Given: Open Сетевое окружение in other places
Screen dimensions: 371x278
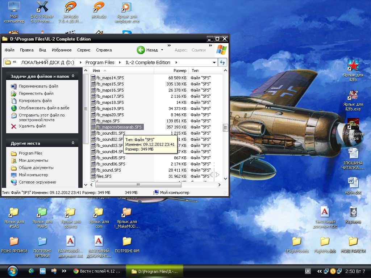Looking at the screenshot, I should pyautogui.click(x=37, y=182).
